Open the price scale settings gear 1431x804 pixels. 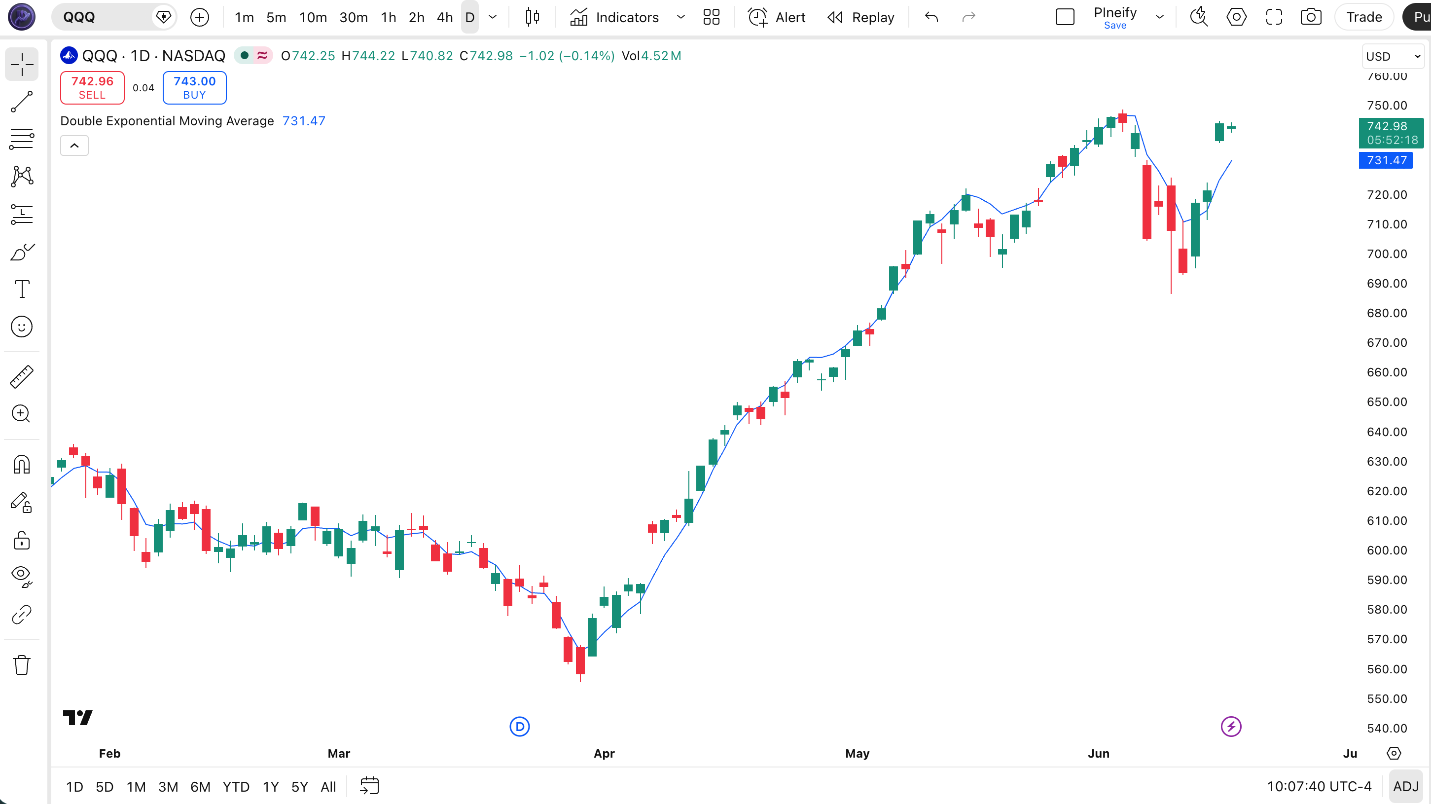coord(1394,753)
